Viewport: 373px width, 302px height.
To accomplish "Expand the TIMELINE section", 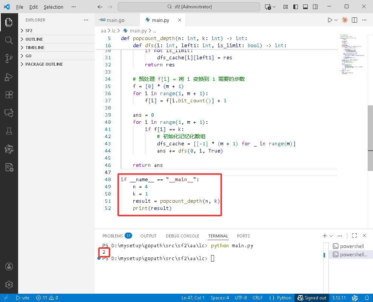I will (x=57, y=48).
